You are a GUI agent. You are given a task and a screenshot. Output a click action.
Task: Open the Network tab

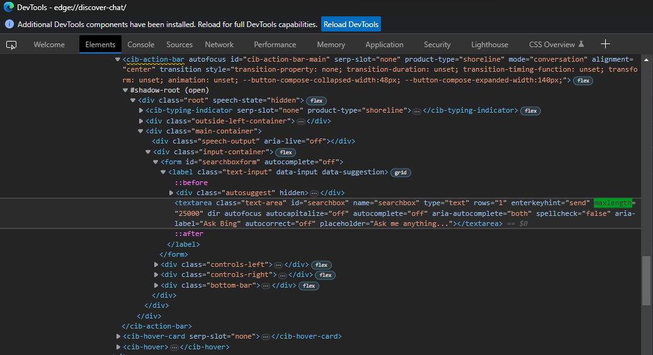(219, 45)
